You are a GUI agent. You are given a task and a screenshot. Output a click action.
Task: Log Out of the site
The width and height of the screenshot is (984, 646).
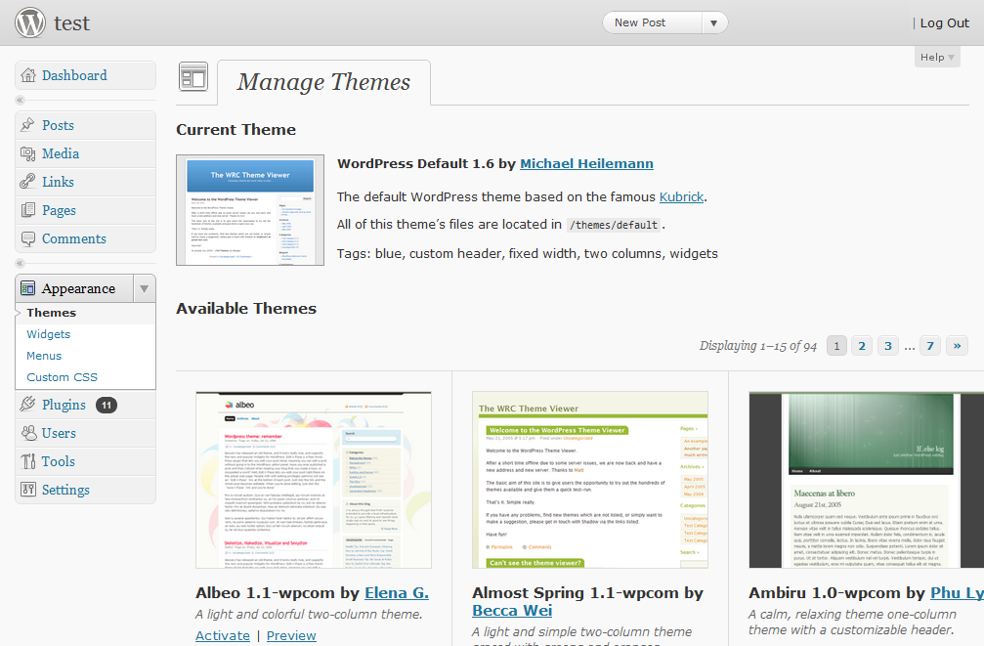click(944, 23)
